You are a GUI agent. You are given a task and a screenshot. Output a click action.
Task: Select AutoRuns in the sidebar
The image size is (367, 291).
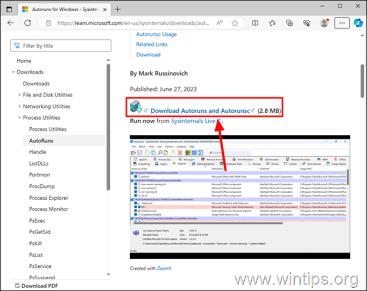64,141
